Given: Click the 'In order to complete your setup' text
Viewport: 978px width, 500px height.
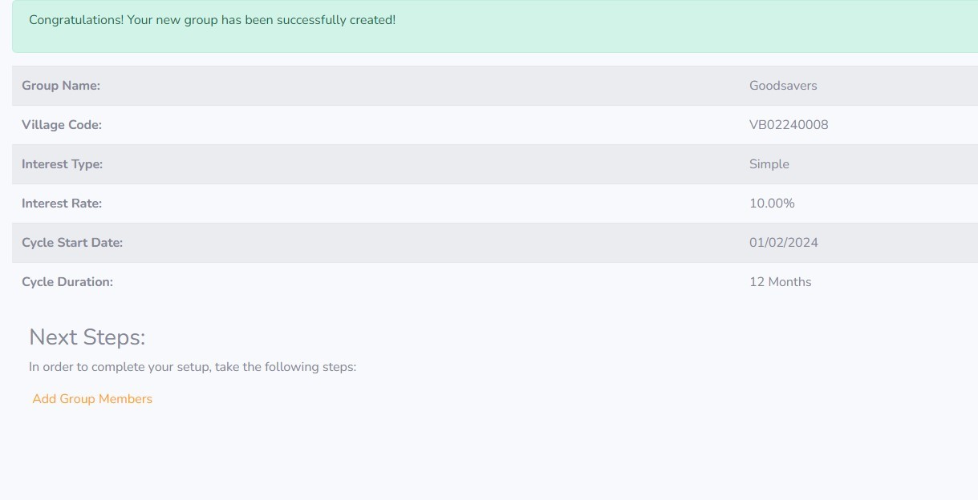Looking at the screenshot, I should click(120, 368).
